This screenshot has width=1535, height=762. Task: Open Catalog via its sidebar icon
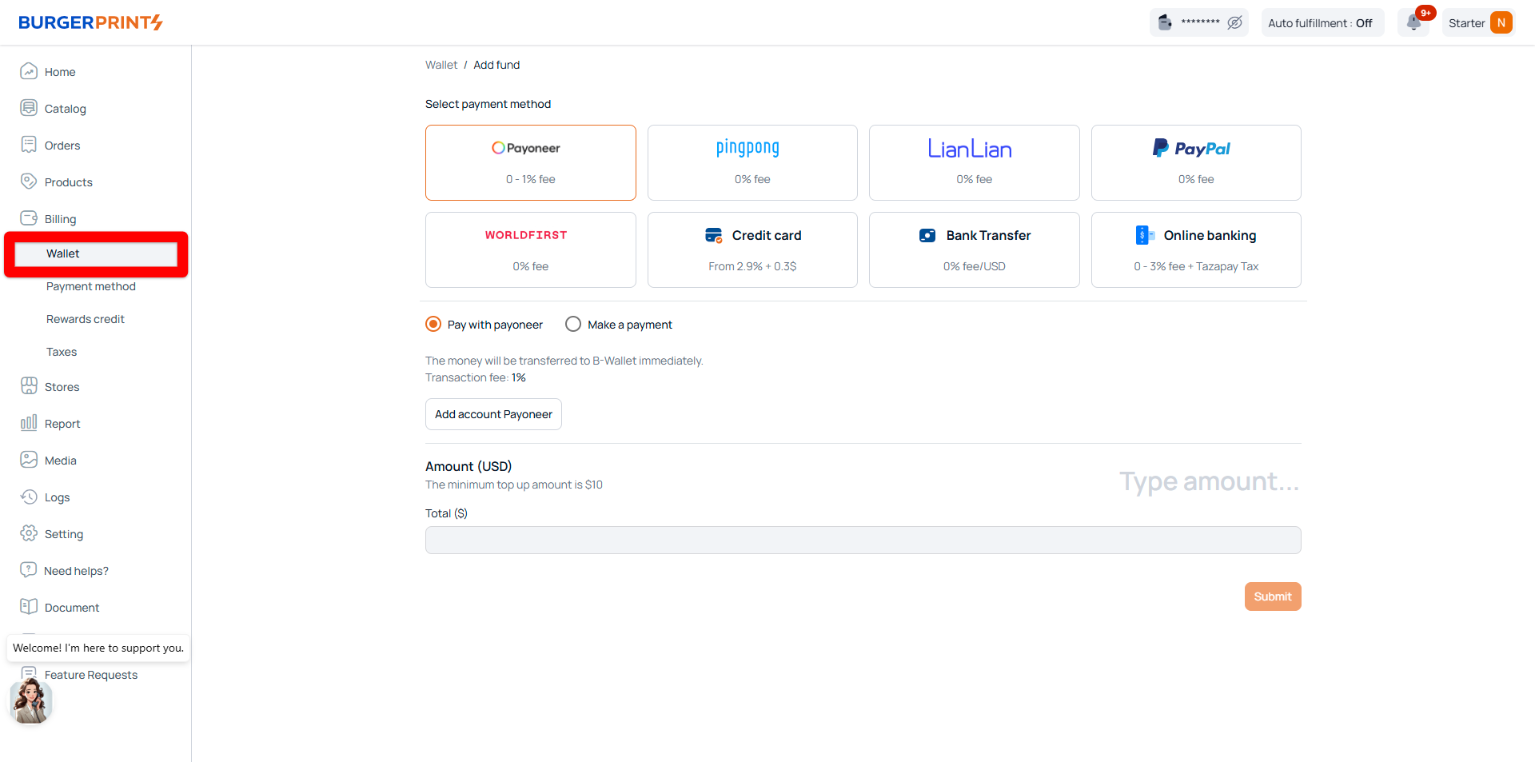click(29, 108)
